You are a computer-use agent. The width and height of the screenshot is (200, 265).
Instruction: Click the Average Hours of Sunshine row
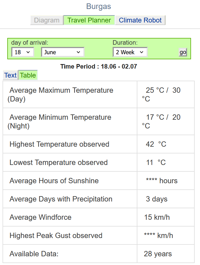coord(99,181)
